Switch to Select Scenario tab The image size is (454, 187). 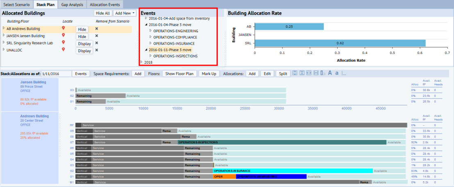coord(16,4)
